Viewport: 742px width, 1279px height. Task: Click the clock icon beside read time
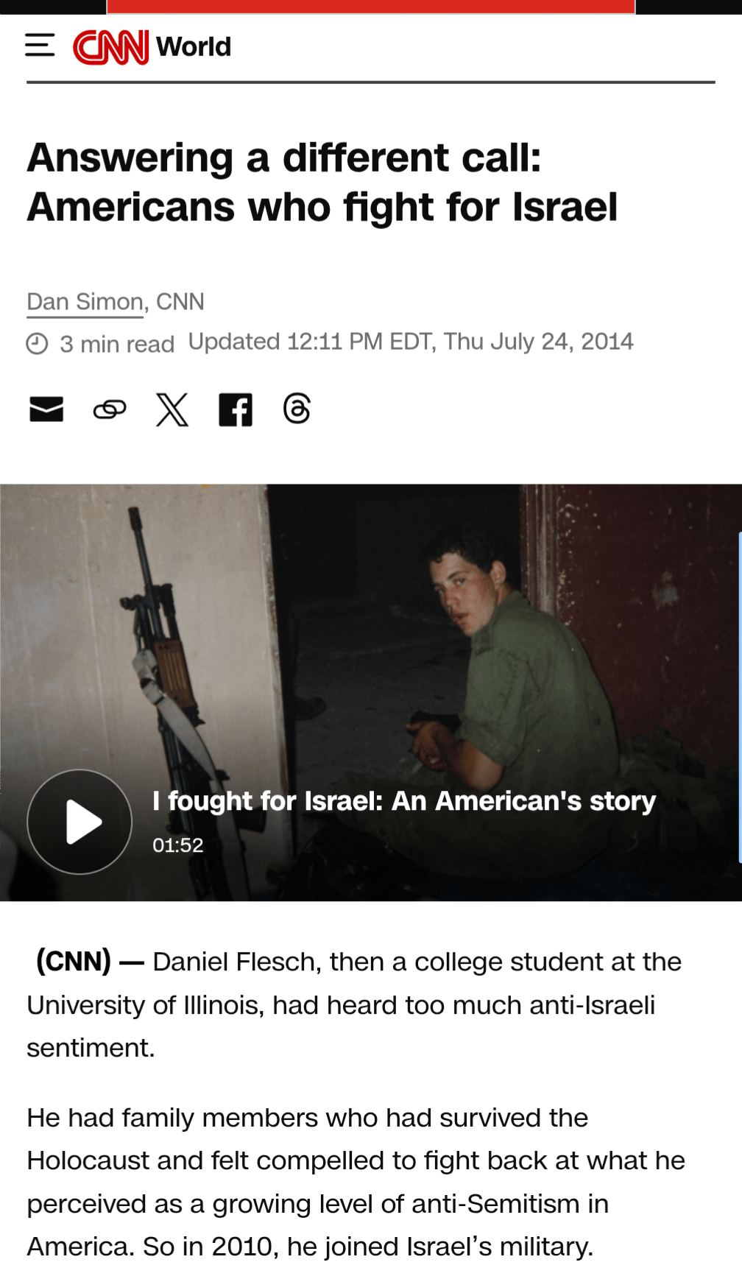pos(38,344)
